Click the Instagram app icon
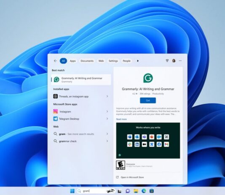Screen dimensions: 225x195 click(55, 111)
